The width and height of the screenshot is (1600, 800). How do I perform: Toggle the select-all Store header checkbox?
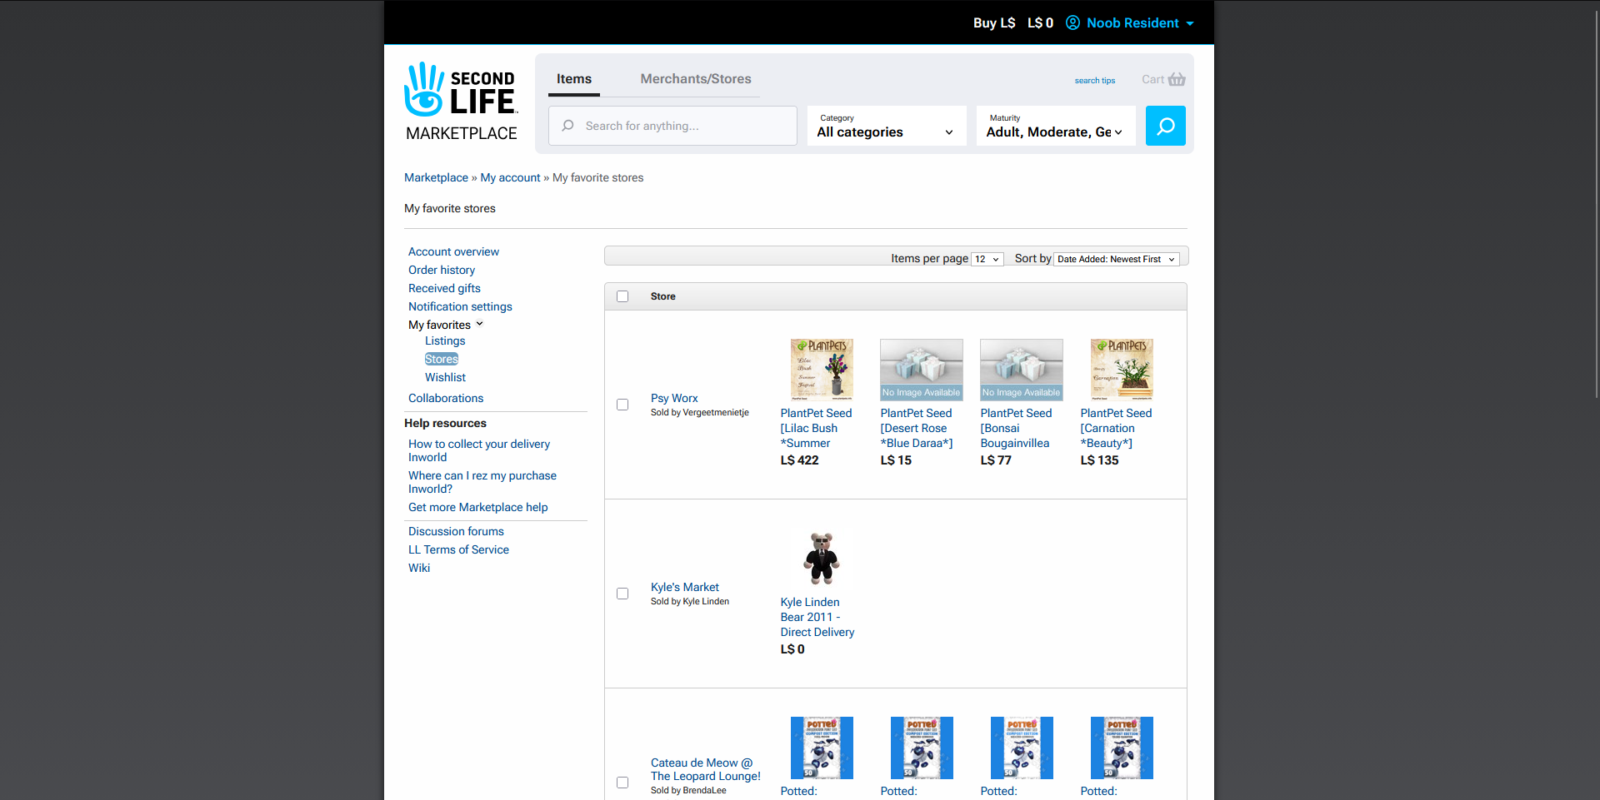click(622, 296)
